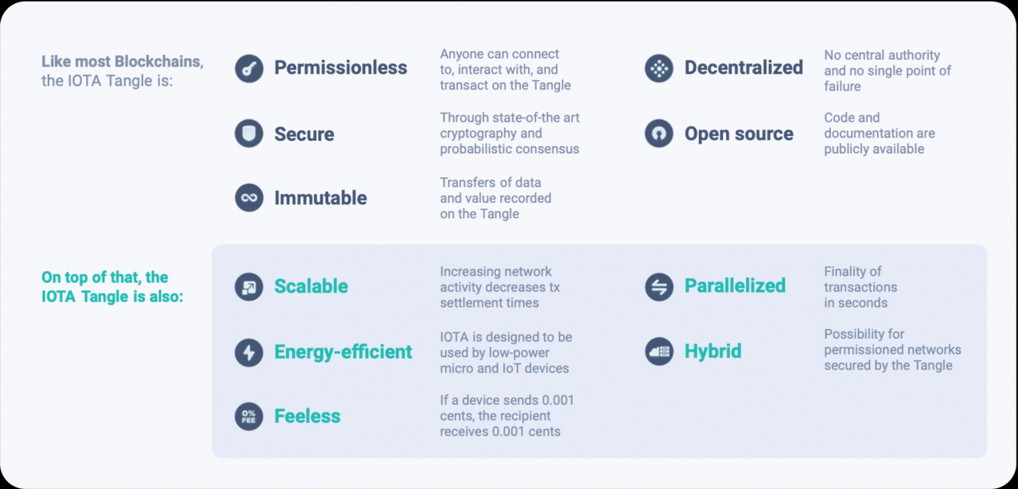Viewport: 1018px width, 489px height.
Task: Click "On top of that" green intro text
Action: [x=105, y=277]
